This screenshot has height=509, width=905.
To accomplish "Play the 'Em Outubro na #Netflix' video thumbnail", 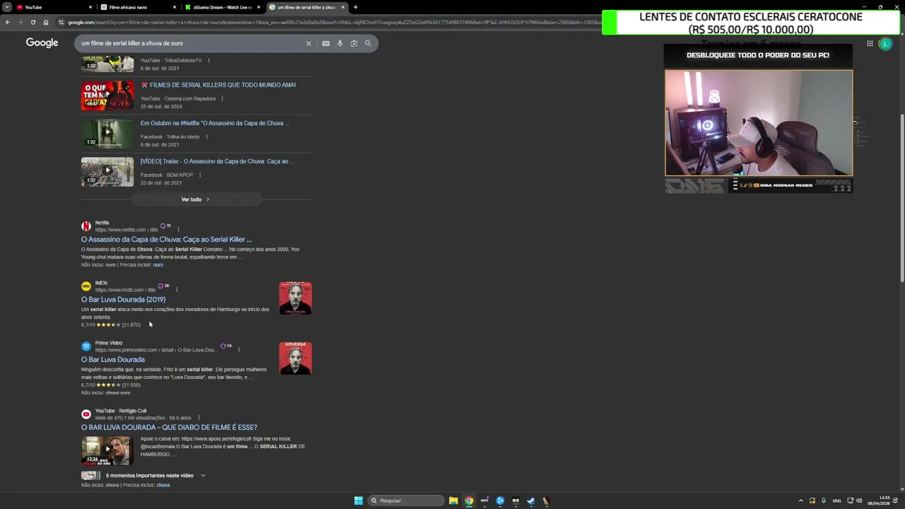I will pos(107,134).
